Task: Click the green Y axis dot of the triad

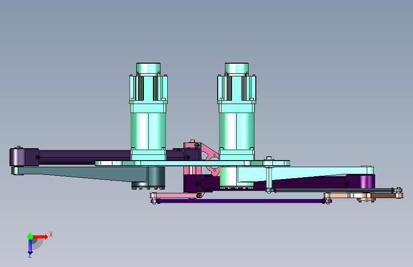Action: (30, 237)
